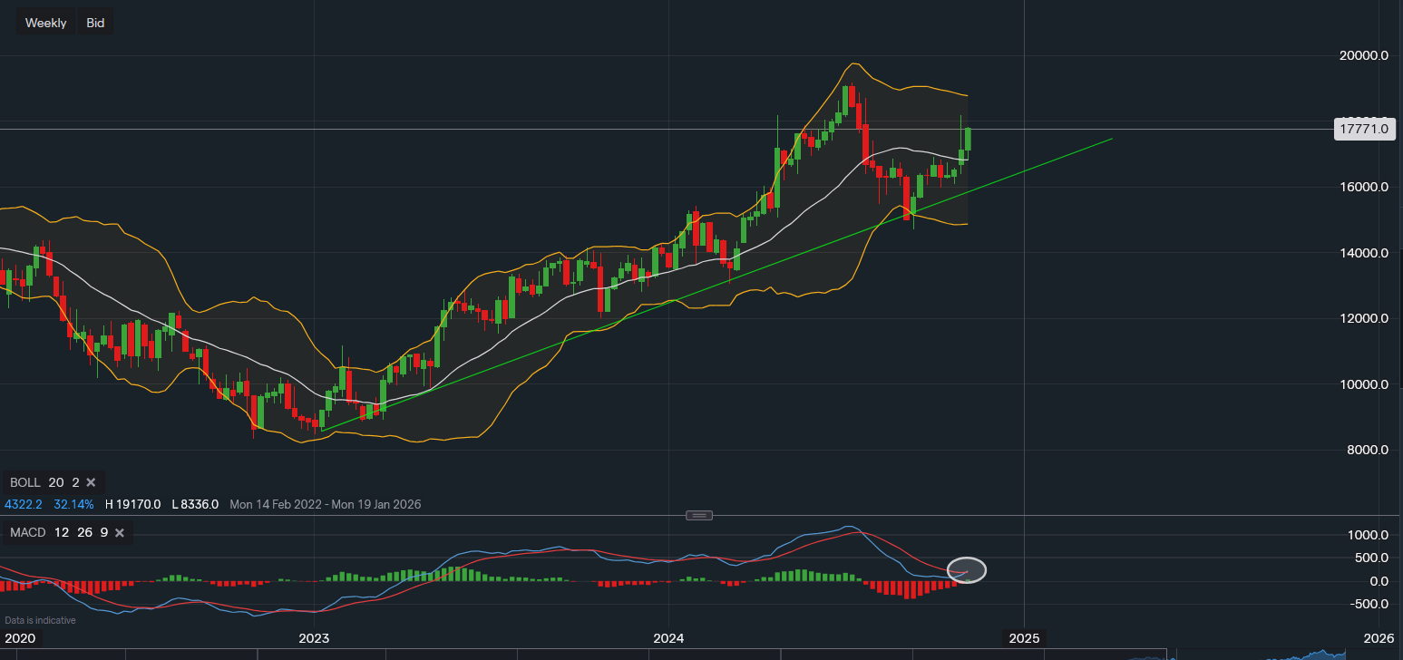This screenshot has width=1403, height=660.
Task: Click the blue bandwidth value 32.14%
Action: click(73, 504)
